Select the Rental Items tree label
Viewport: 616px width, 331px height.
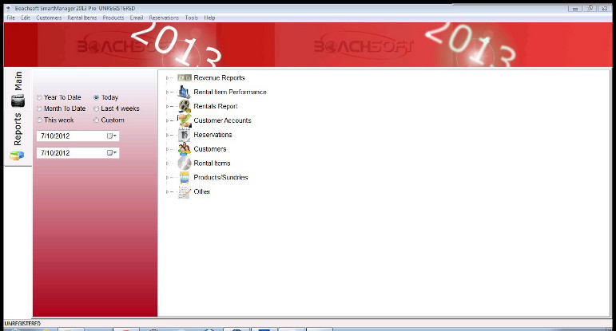[x=213, y=163]
